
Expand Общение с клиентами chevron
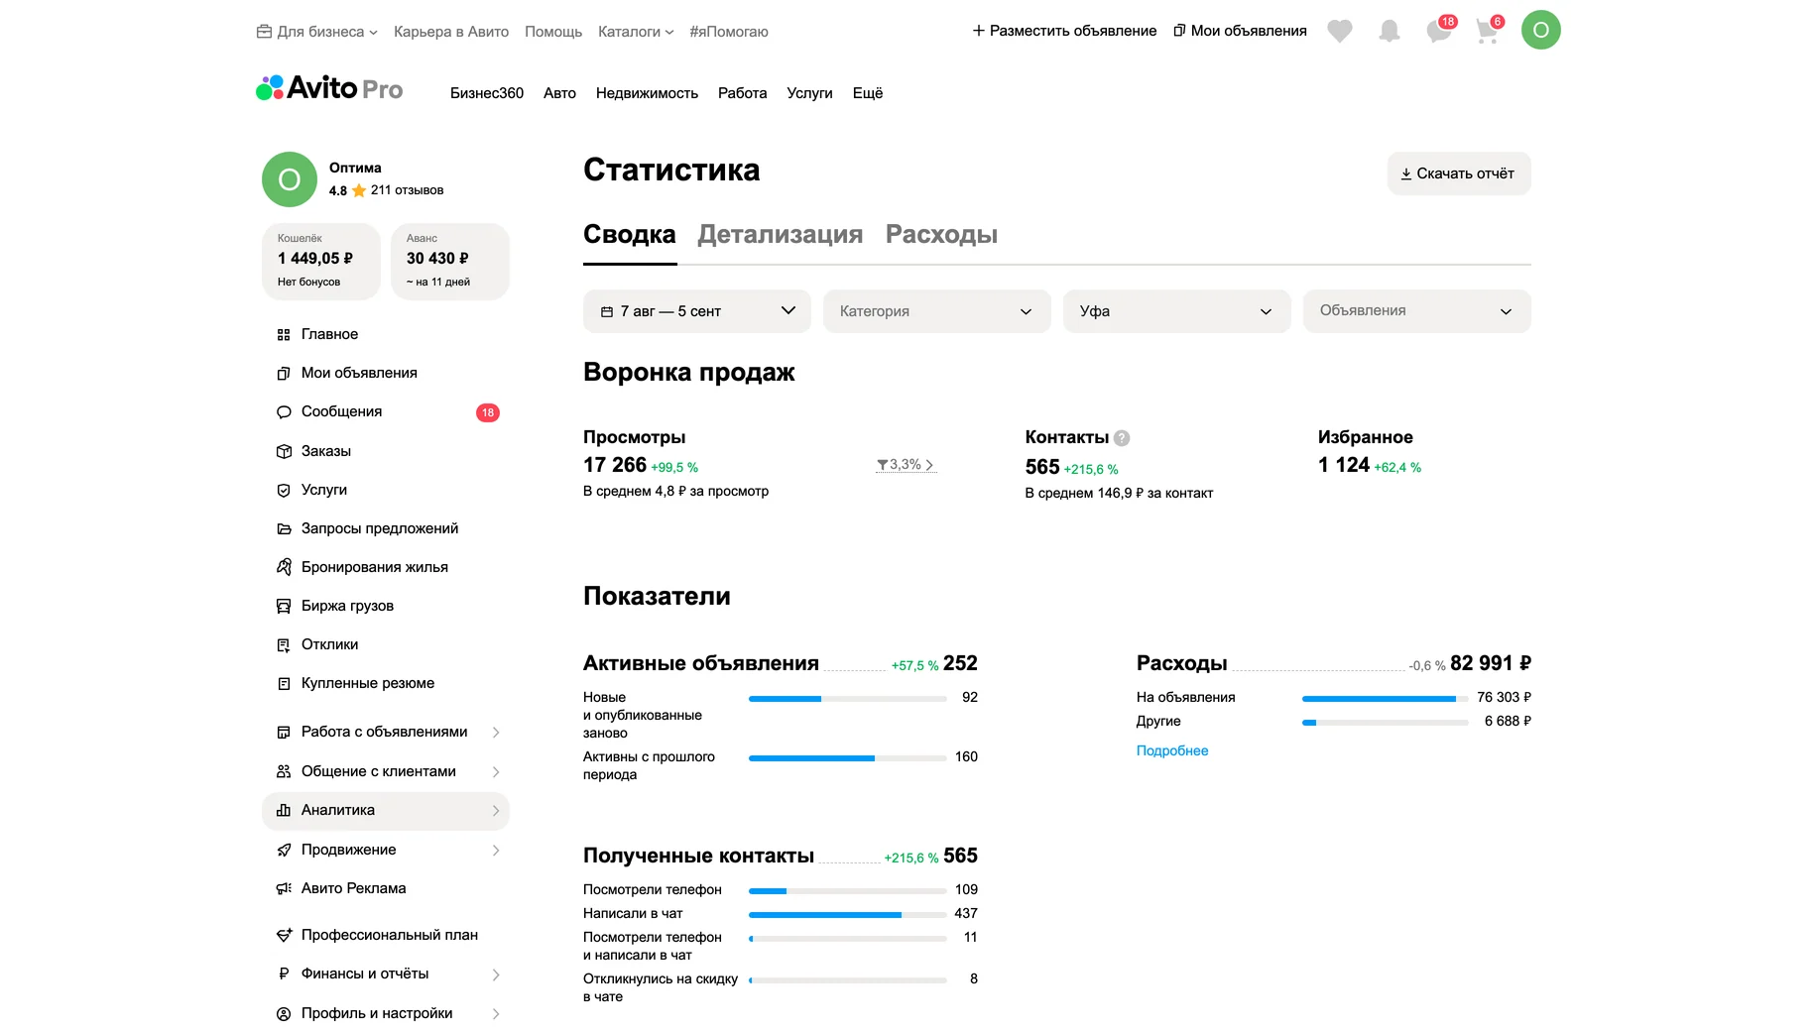click(496, 772)
